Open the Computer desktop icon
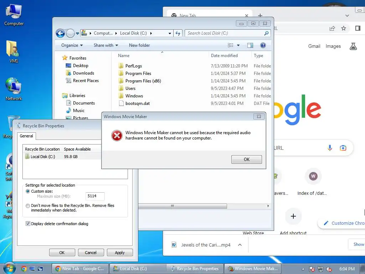 tap(14, 15)
